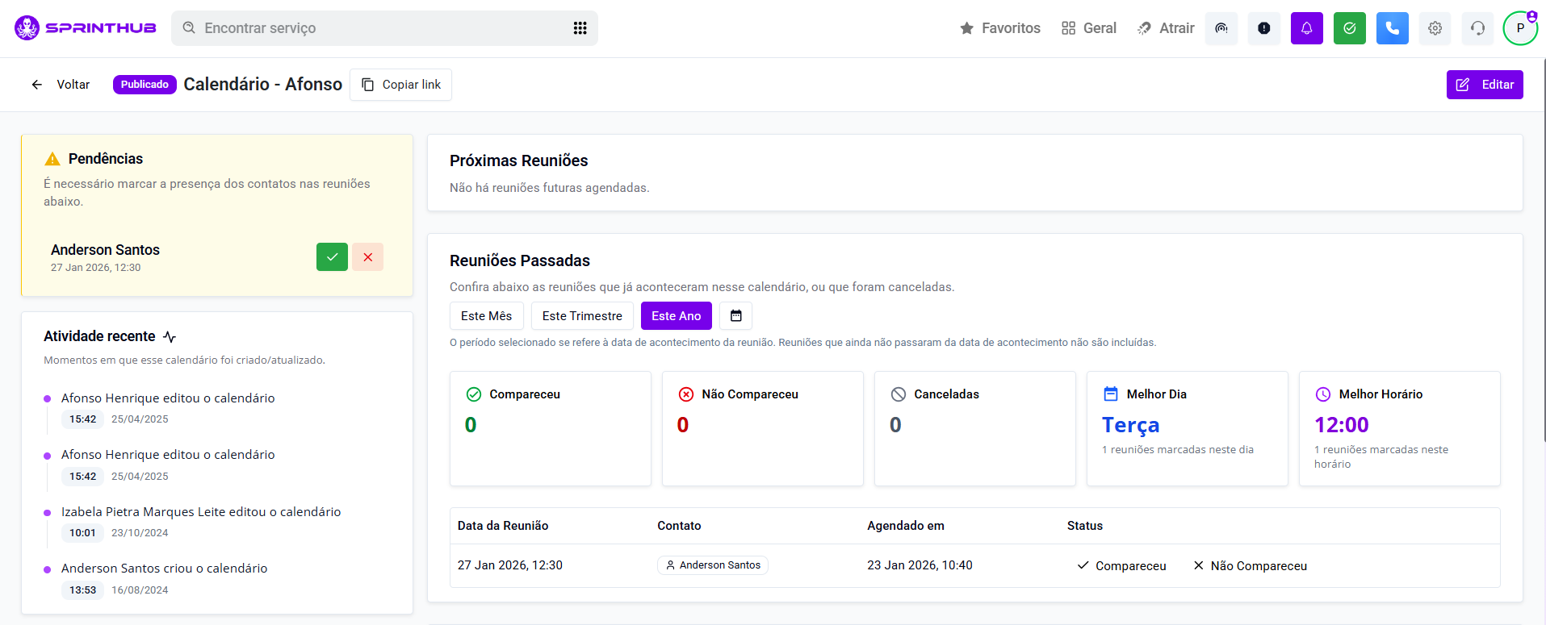
Task: Click the Editar button
Action: point(1484,85)
